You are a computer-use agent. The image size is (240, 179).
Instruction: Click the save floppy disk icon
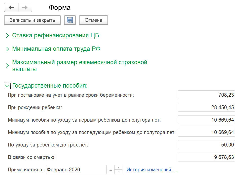pos(70,20)
